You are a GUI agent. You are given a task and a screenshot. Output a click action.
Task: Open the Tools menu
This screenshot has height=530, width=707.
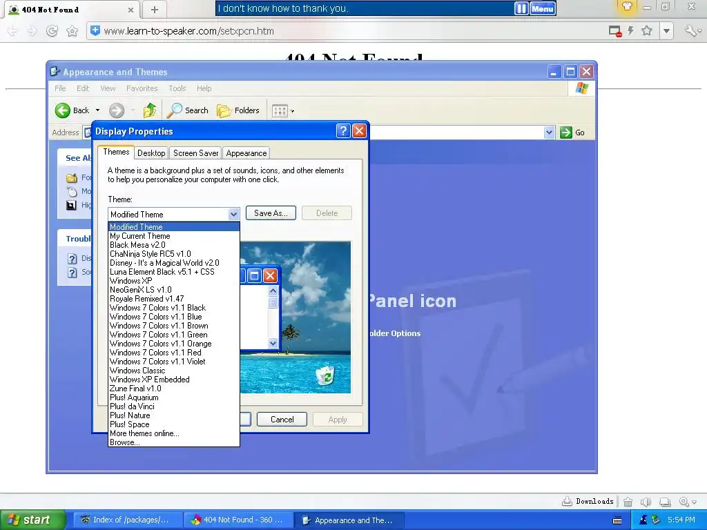coord(177,88)
